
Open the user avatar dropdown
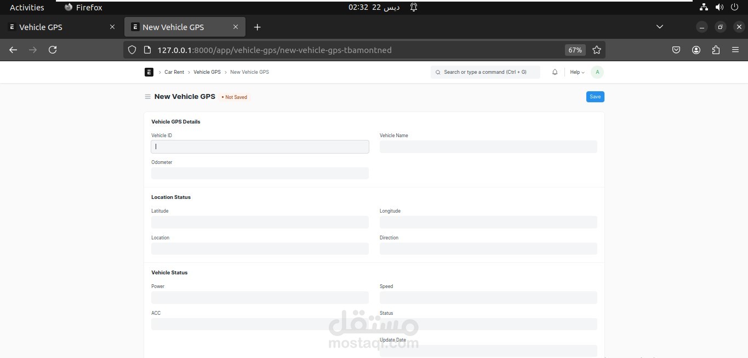(597, 72)
